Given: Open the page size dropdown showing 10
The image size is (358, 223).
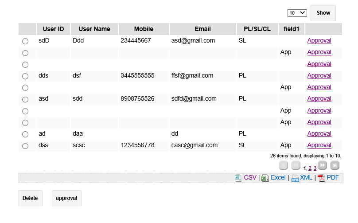Looking at the screenshot, I should coord(297,13).
